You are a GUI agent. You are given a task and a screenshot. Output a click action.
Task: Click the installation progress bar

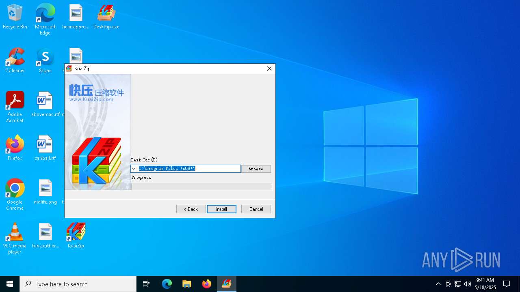click(x=201, y=187)
